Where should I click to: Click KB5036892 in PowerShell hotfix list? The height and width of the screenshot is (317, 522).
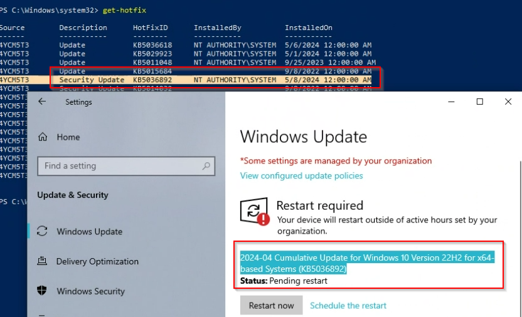coord(152,80)
